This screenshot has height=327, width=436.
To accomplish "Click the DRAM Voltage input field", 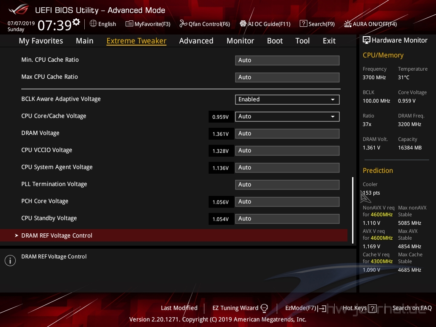I will tap(287, 133).
